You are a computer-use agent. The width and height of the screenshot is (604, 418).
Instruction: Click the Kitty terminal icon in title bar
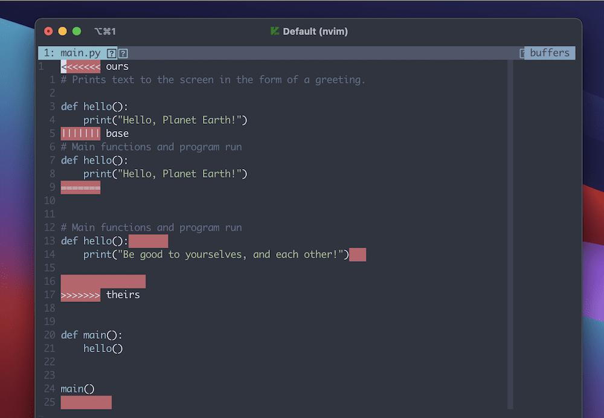[x=275, y=31]
